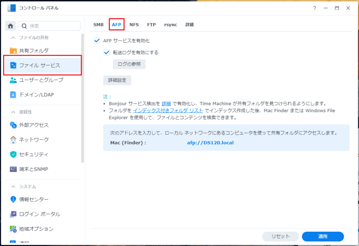Open the ユーザーとグループ label in sidebar

[41, 80]
